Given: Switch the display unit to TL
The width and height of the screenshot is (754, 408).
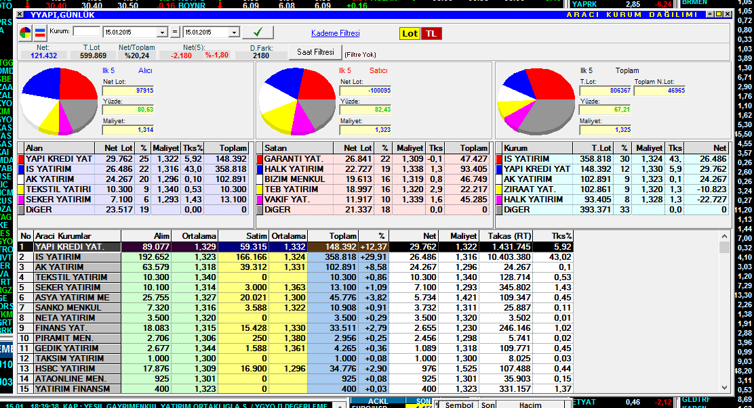Looking at the screenshot, I should pos(430,34).
